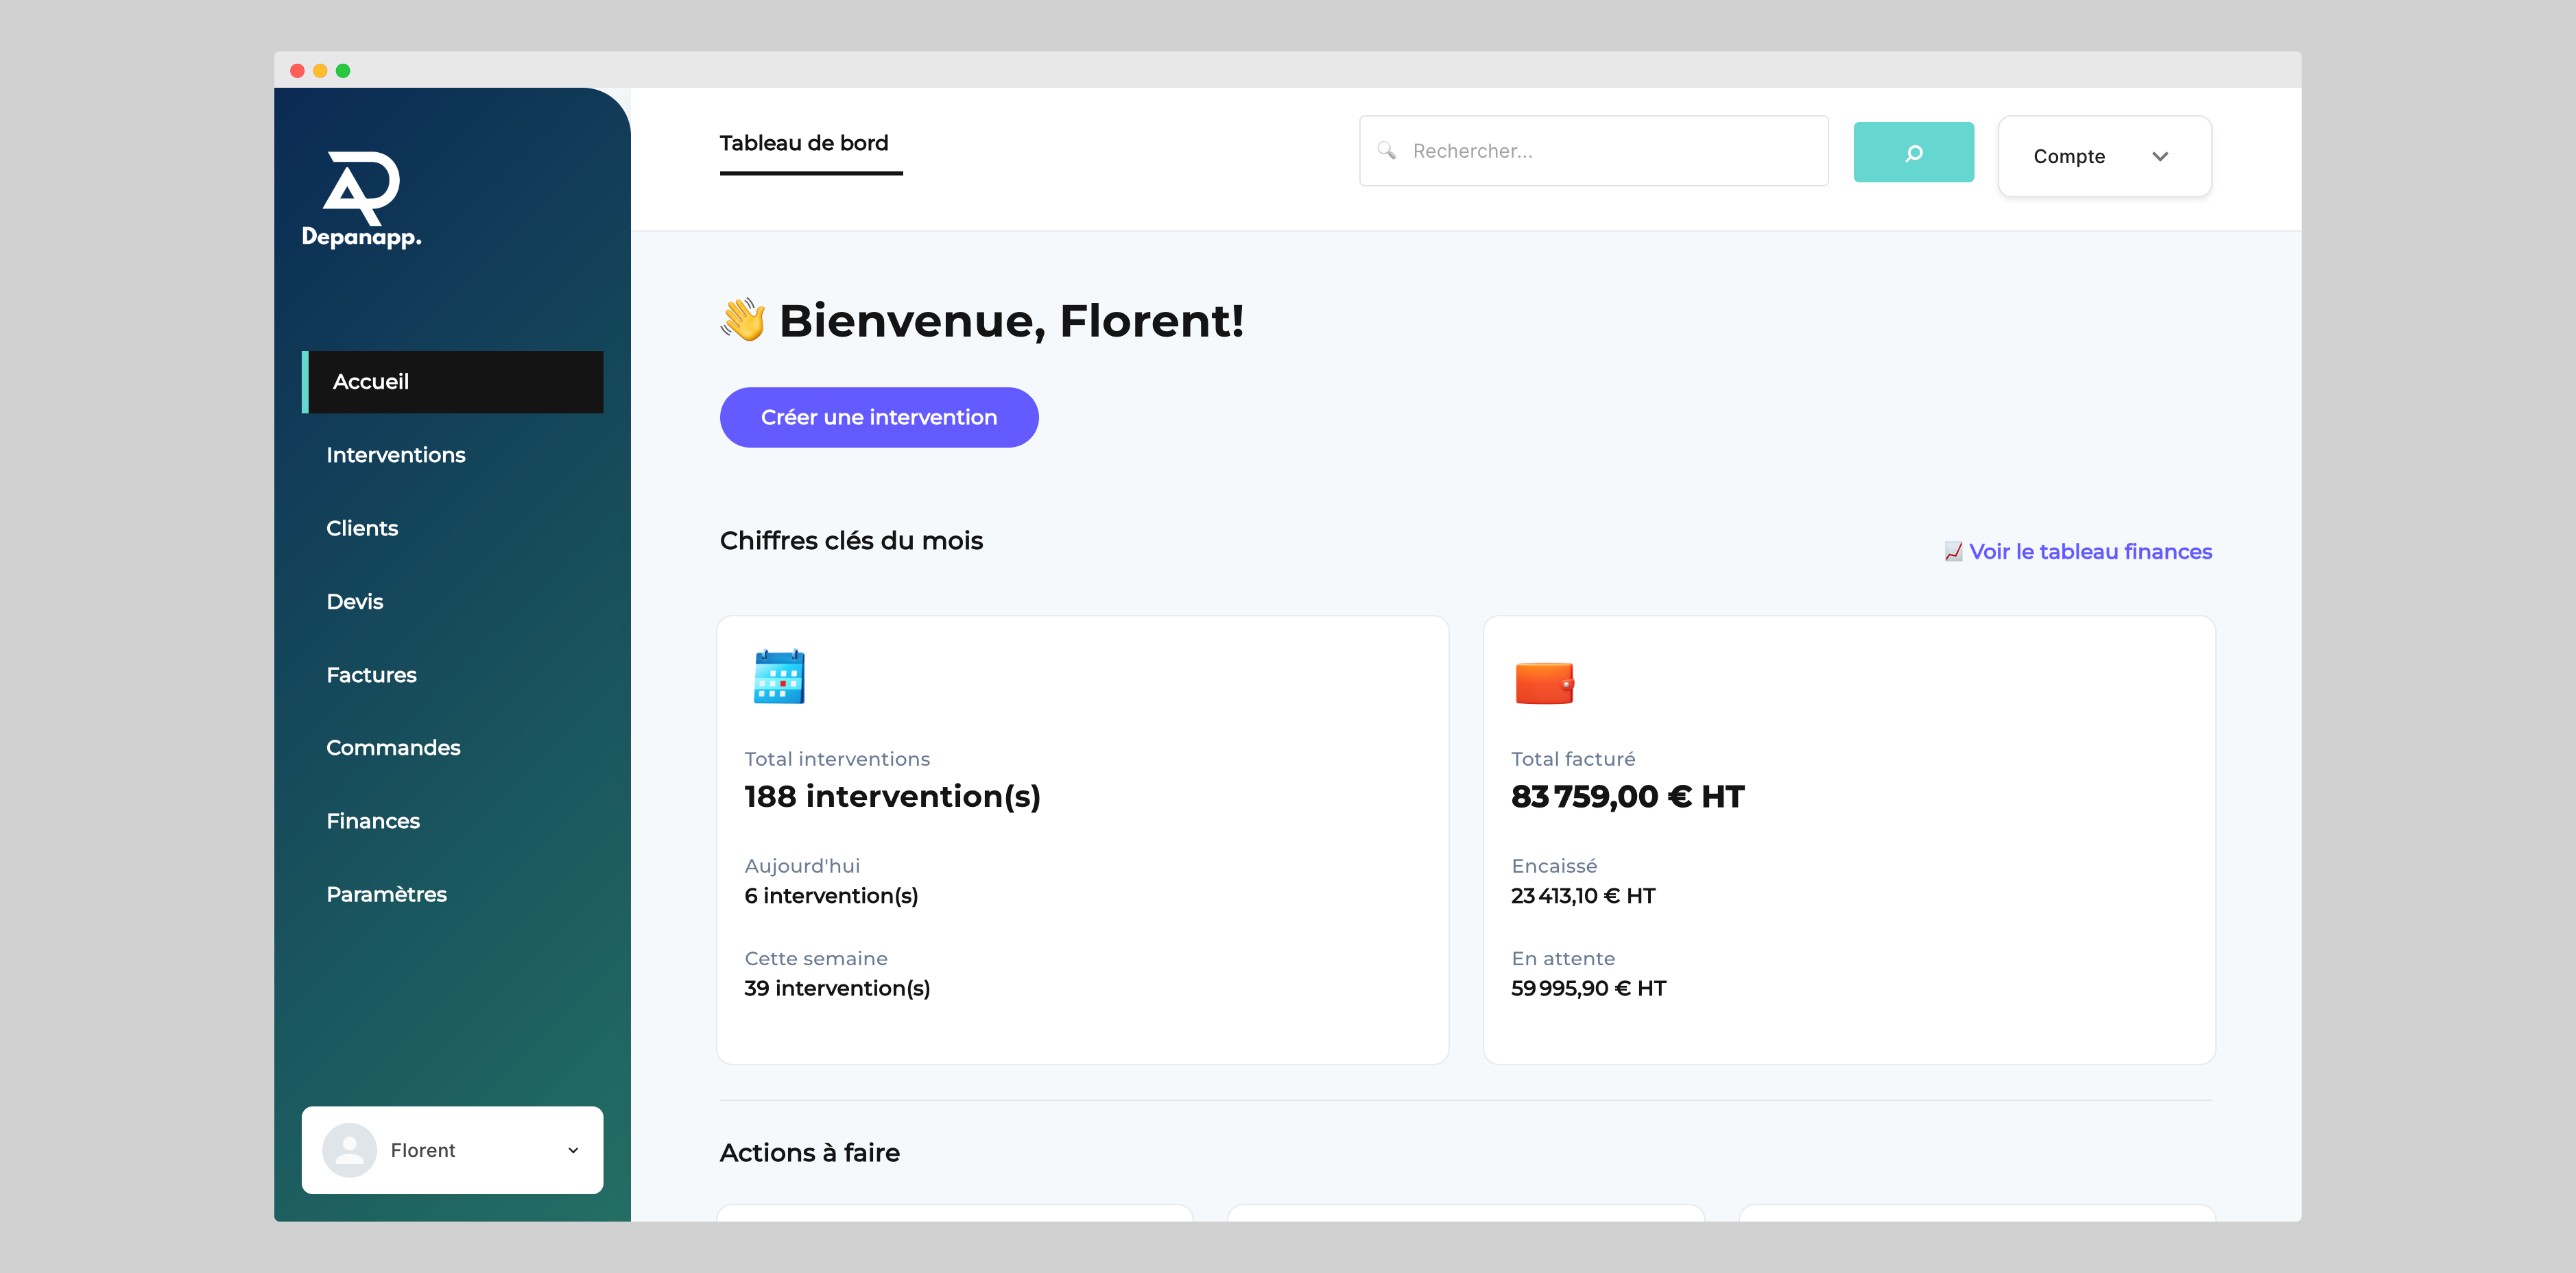Click the 23 413,10 € HT encaissé value
Viewport: 2576px width, 1273px height.
1583,895
